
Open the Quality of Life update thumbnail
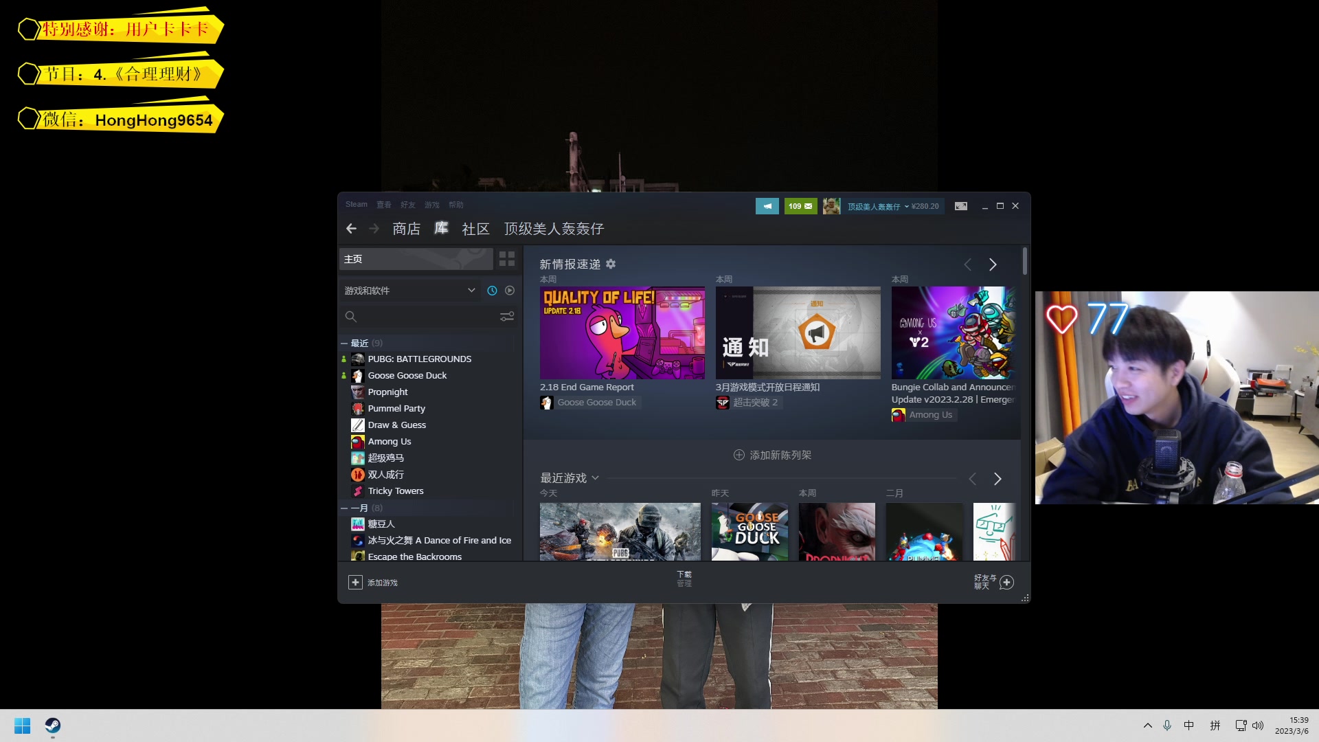622,333
